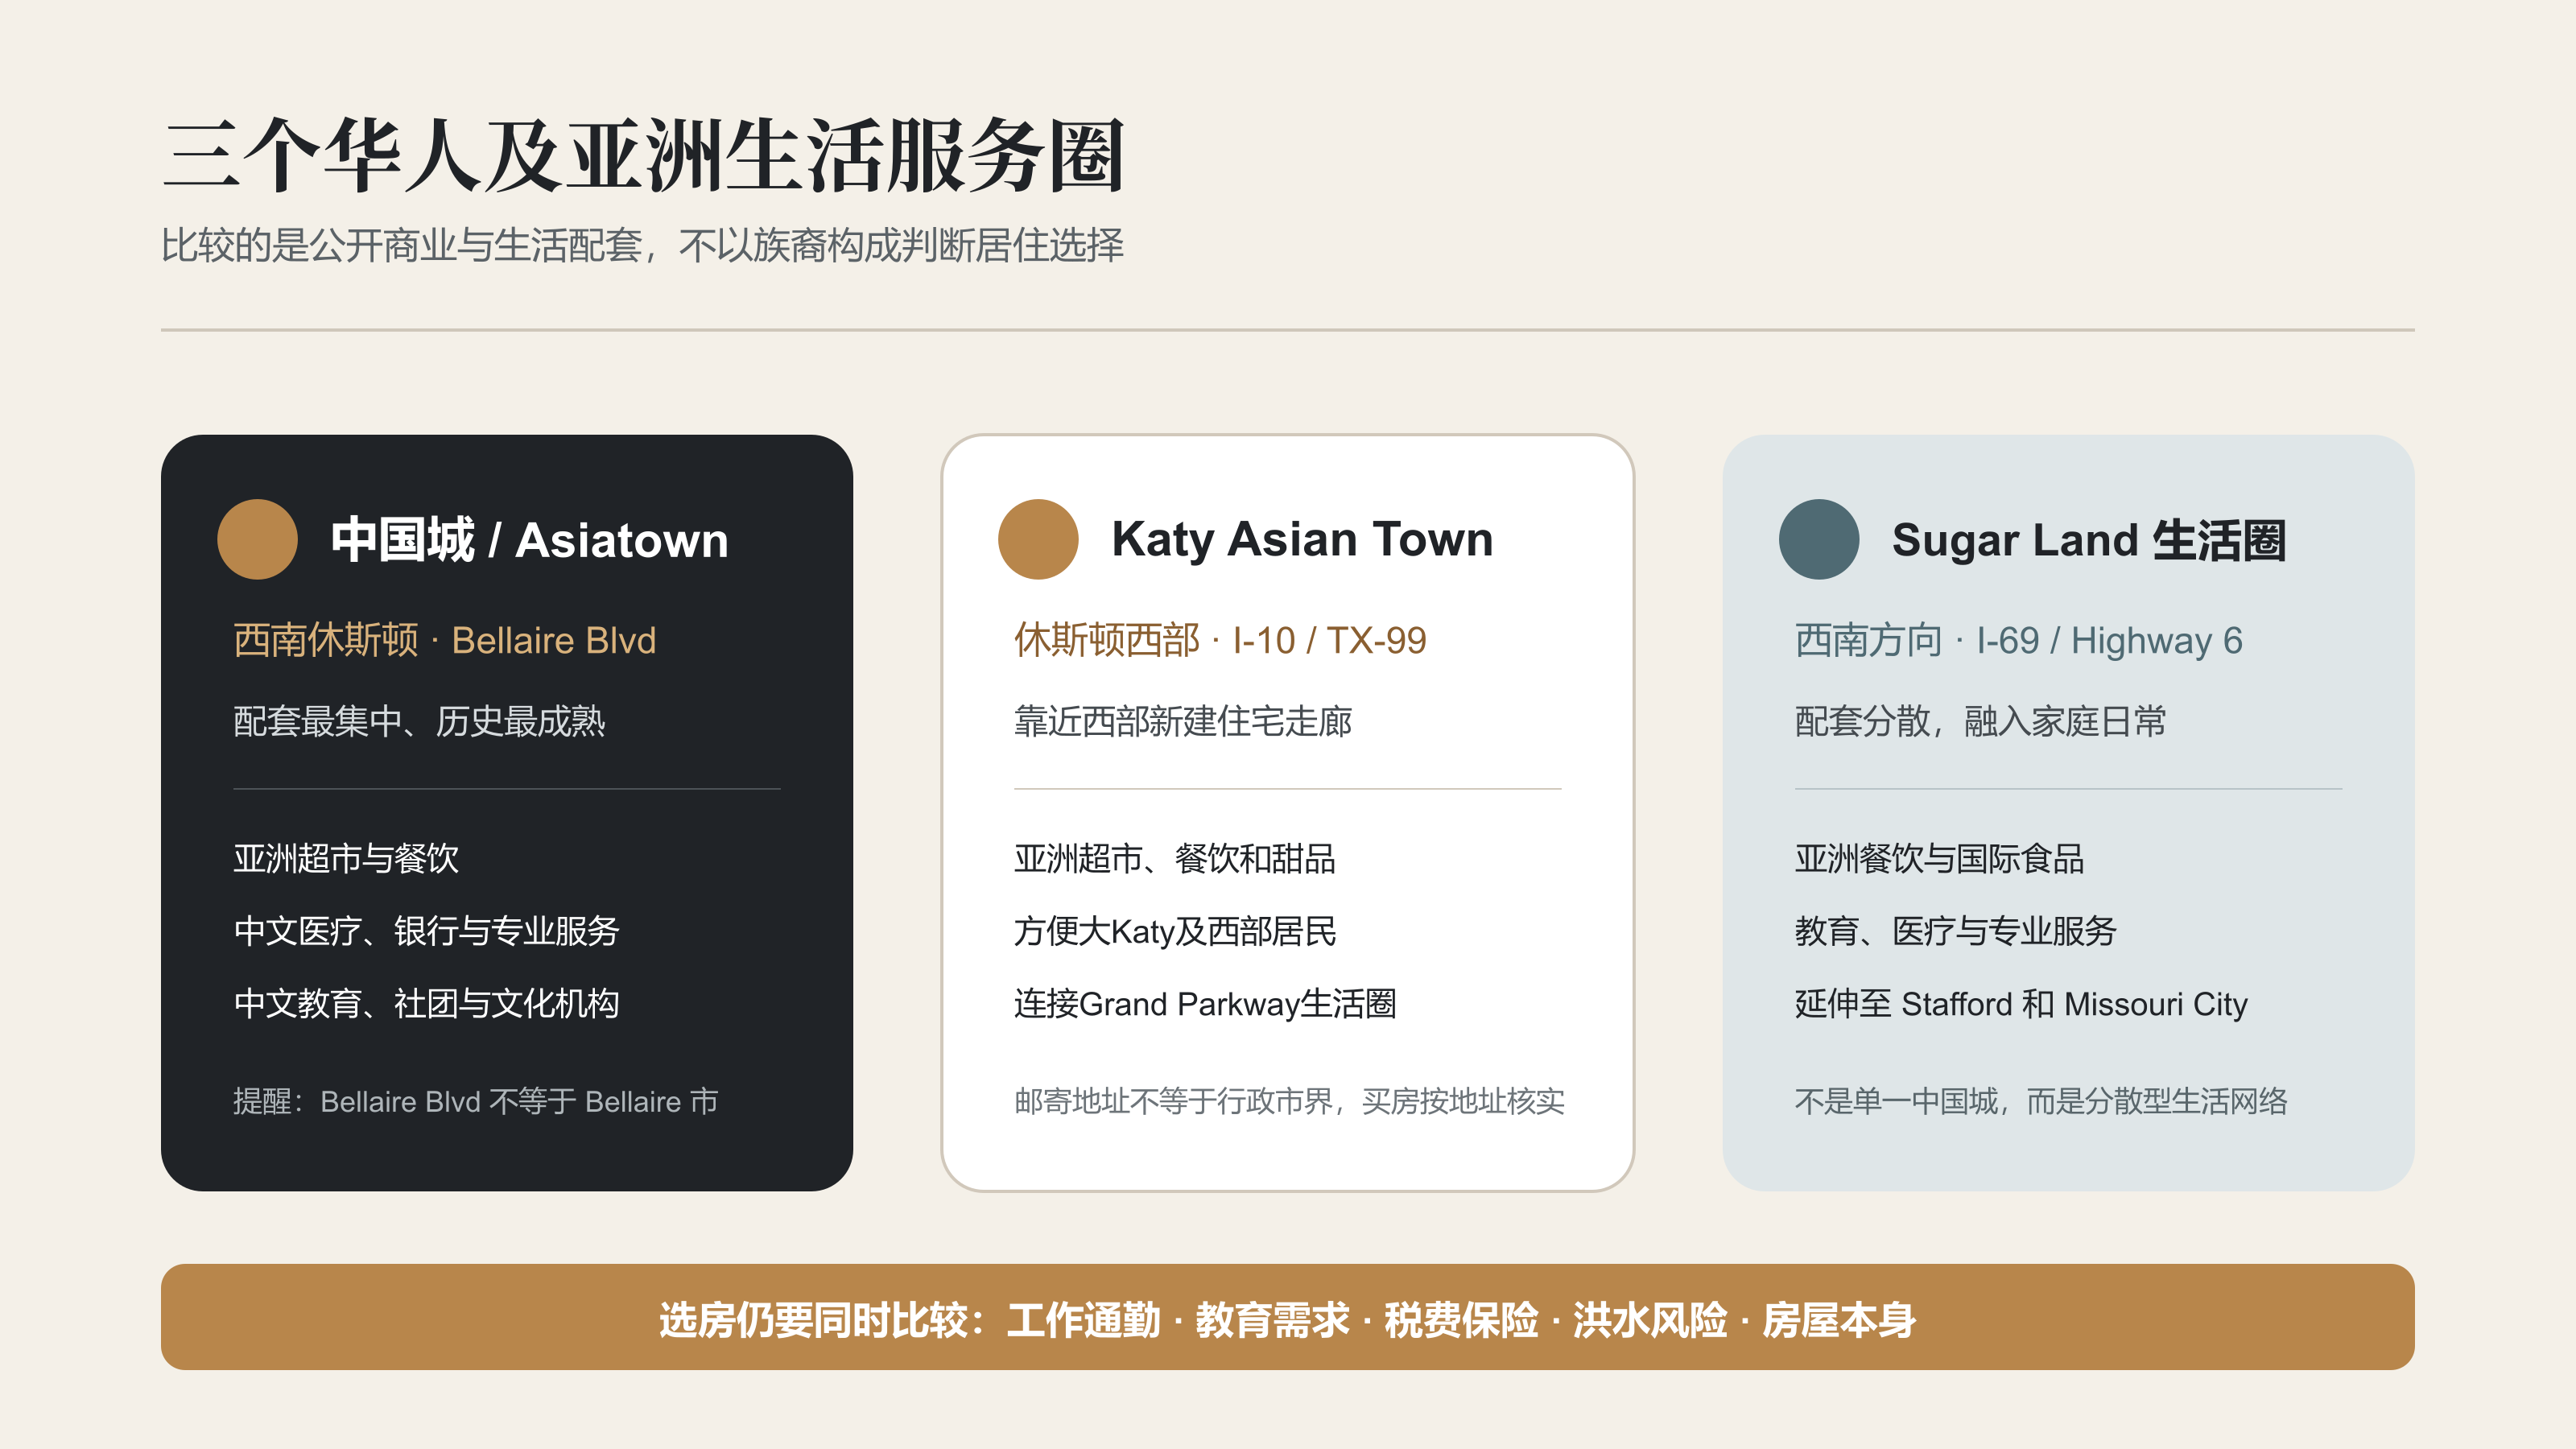Select heading Katy Asian Town
Screen dimensions: 2576x1449
point(1302,539)
